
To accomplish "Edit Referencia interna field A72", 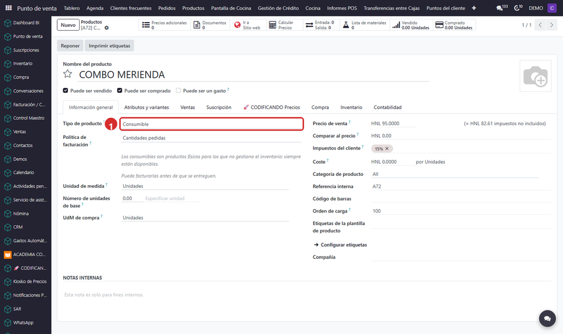I will coord(461,187).
